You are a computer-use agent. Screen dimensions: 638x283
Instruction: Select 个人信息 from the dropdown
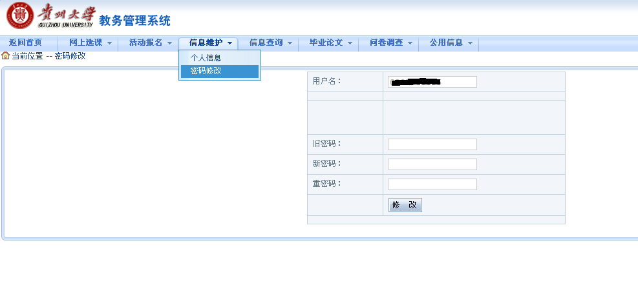[206, 58]
